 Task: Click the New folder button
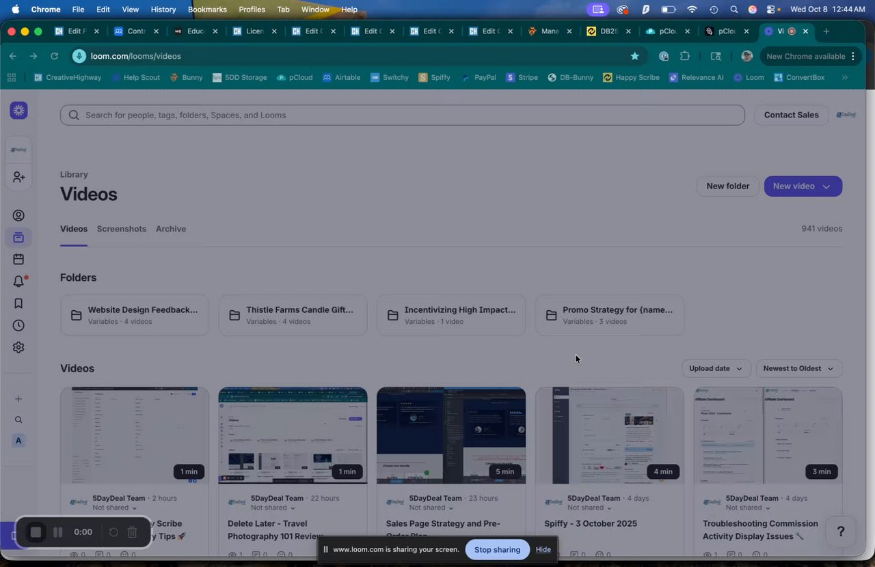(x=728, y=186)
